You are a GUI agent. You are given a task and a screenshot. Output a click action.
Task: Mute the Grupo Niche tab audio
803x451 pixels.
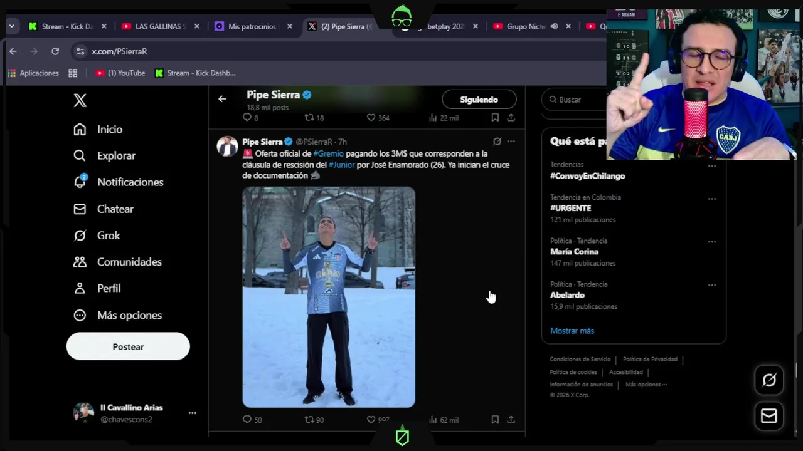[554, 26]
